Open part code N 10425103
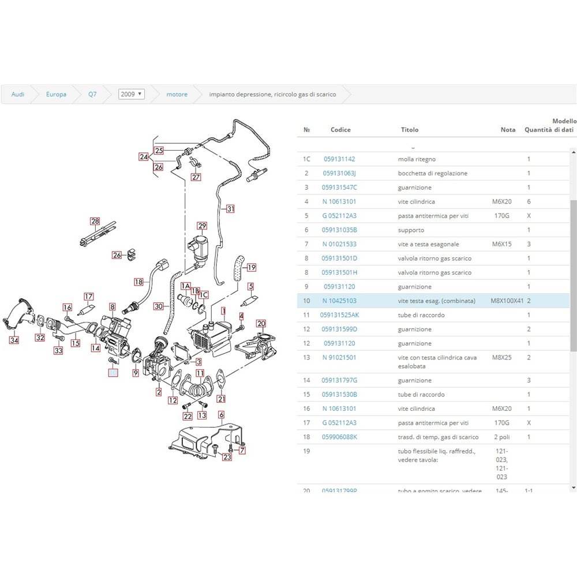The width and height of the screenshot is (577, 577). [x=339, y=301]
